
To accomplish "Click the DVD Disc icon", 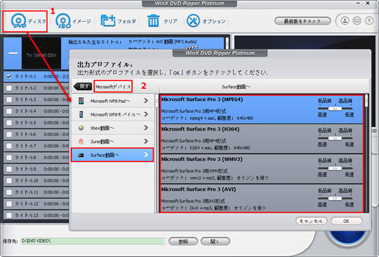I will point(18,21).
